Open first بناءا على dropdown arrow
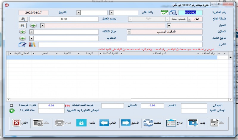 [x=111, y=13]
